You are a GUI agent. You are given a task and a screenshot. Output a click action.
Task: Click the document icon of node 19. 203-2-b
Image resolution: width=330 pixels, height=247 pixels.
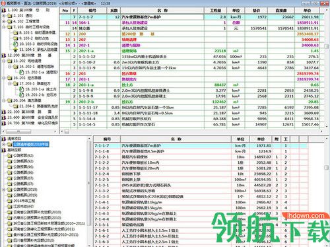coord(21,94)
